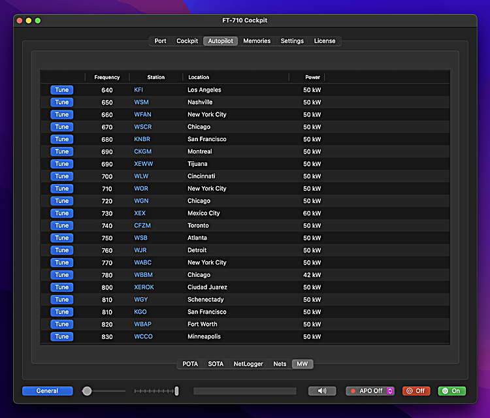Viewport: 490px width, 418px height.
Task: Open the WBBM station link
Action: pyautogui.click(x=143, y=275)
